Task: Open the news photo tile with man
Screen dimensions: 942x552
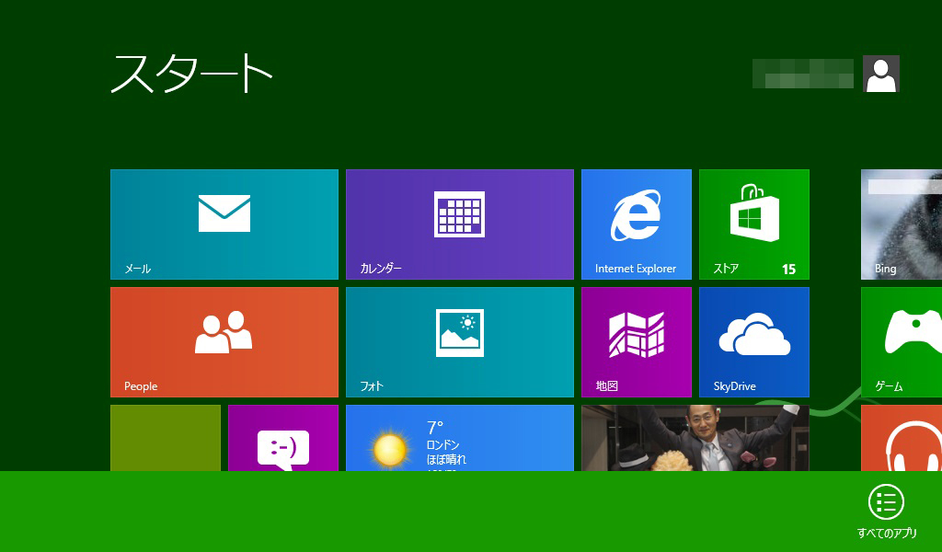Action: click(x=695, y=438)
